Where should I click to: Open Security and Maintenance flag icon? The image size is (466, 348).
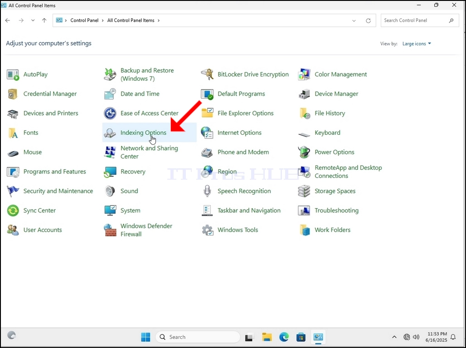tap(13, 191)
